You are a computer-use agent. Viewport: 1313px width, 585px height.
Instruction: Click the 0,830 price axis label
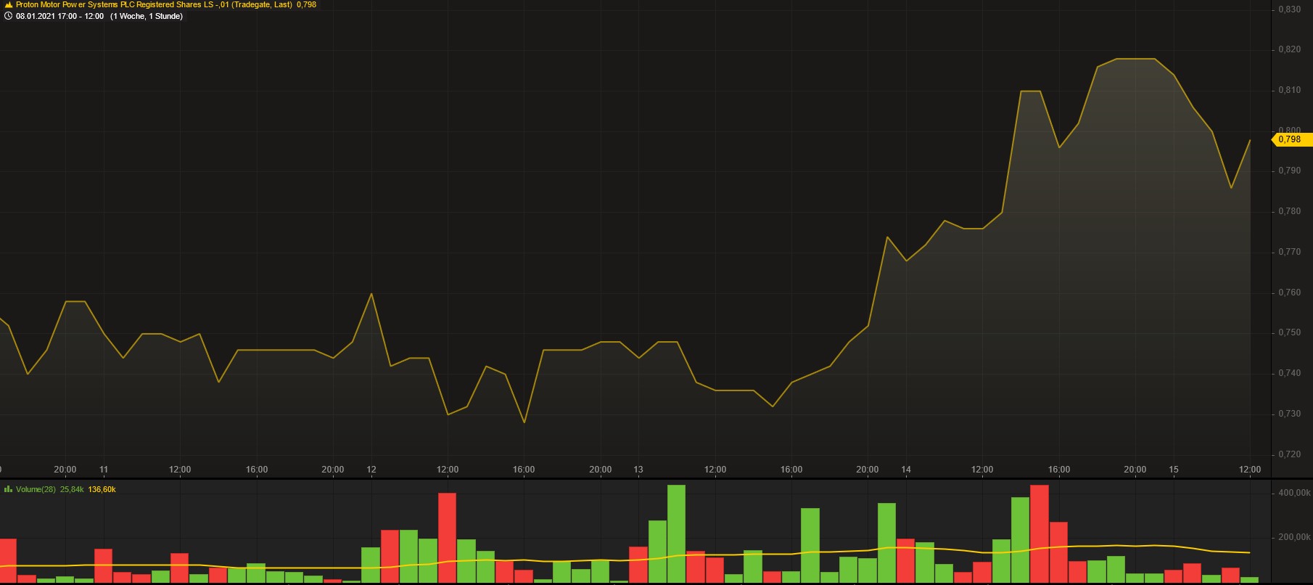click(x=1289, y=9)
